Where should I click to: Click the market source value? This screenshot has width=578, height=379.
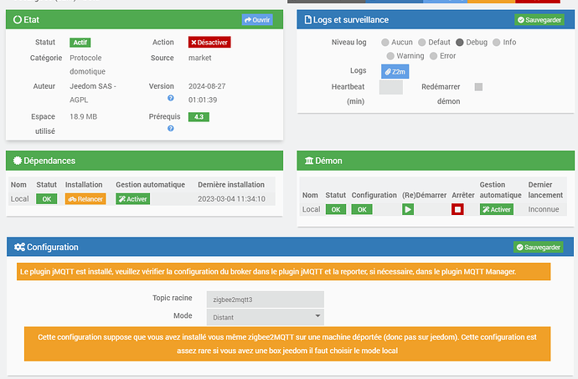pos(200,58)
